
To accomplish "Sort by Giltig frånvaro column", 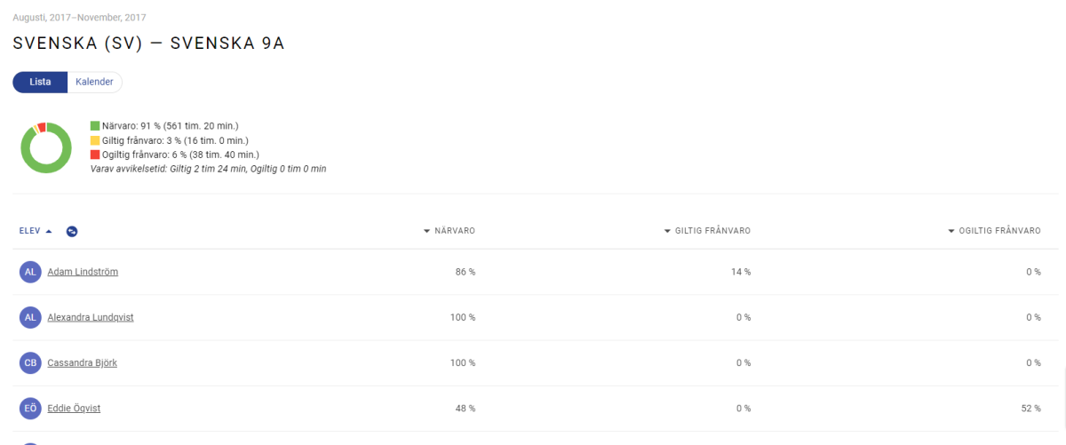I will point(707,231).
